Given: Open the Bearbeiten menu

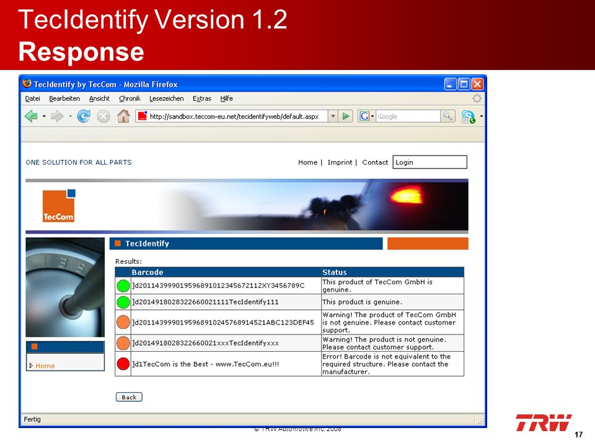Looking at the screenshot, I should (64, 98).
